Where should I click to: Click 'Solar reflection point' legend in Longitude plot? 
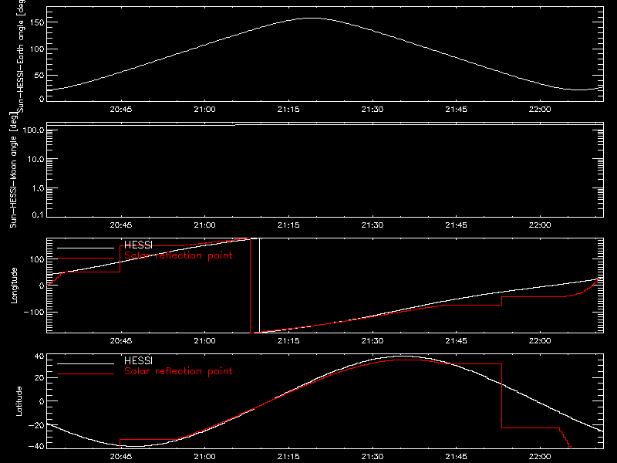coord(178,255)
